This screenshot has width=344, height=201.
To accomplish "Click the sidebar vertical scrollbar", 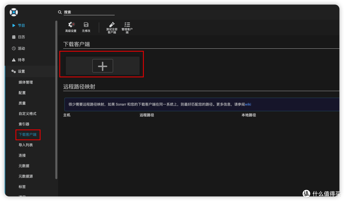I will click(x=56, y=100).
